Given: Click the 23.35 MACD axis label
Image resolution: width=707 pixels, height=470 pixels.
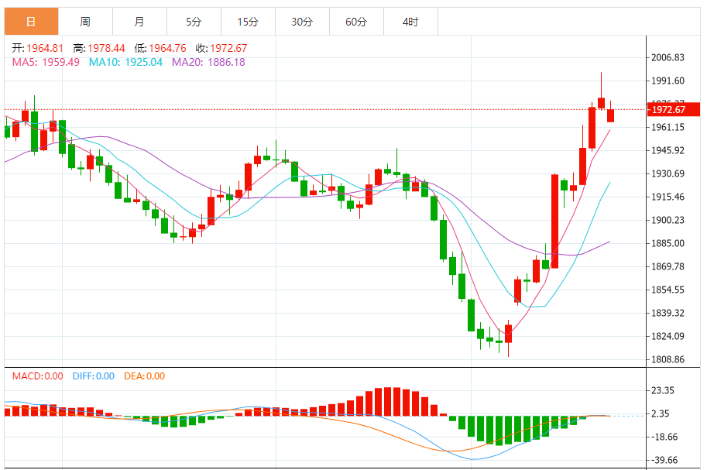Looking at the screenshot, I should point(663,390).
